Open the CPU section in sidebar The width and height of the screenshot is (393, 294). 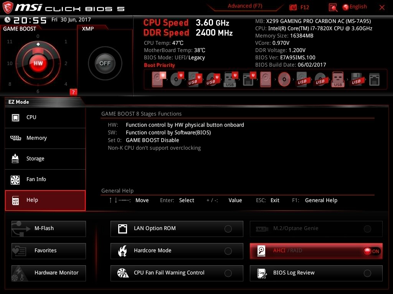click(x=45, y=118)
